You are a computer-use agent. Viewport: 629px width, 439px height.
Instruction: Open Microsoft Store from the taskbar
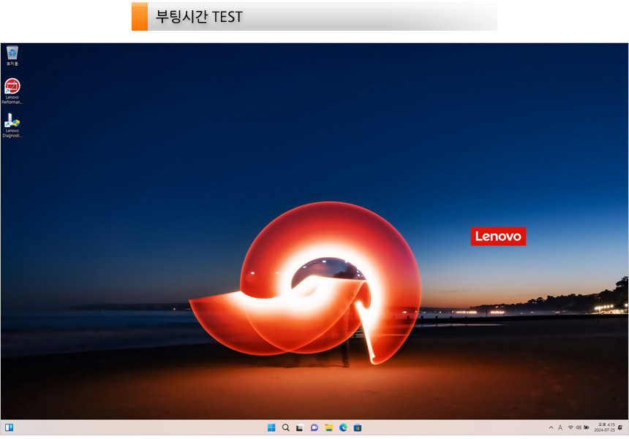[x=358, y=428]
